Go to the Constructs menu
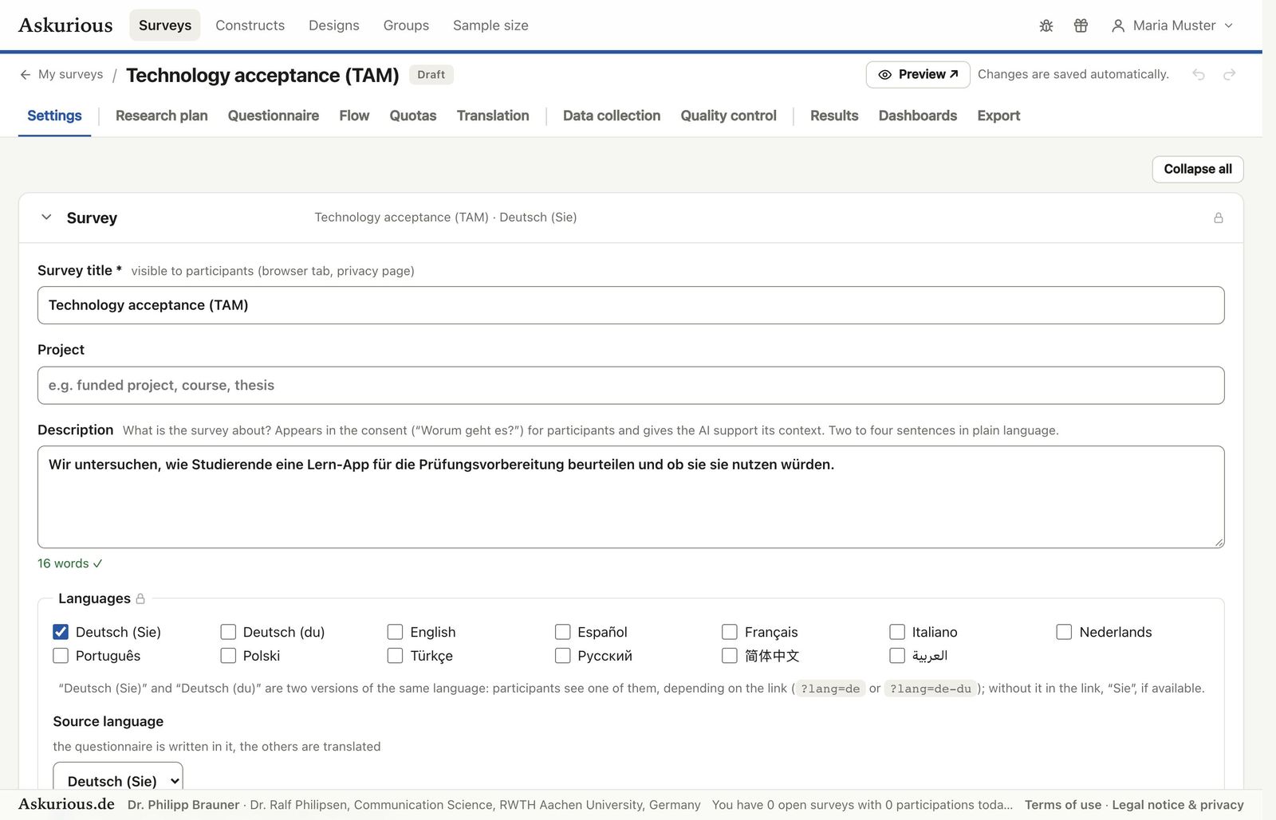1276x820 pixels. 250,26
